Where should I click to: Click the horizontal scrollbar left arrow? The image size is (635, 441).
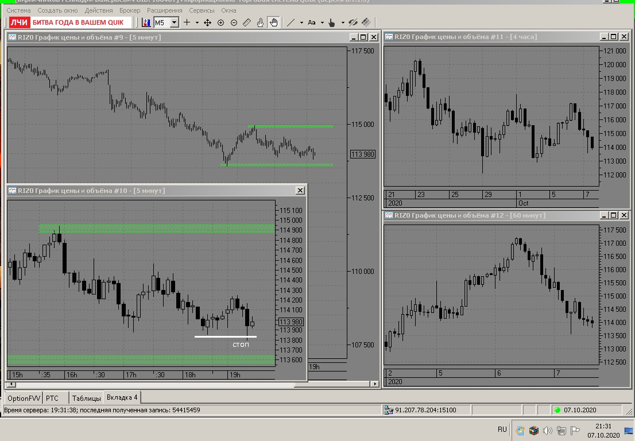pos(11,384)
